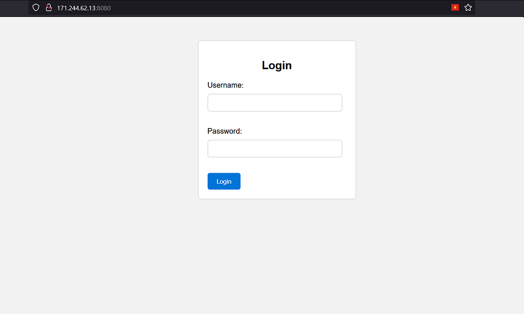Screen dimensions: 524x314
Task: Click the blue Login button
Action: point(224,181)
